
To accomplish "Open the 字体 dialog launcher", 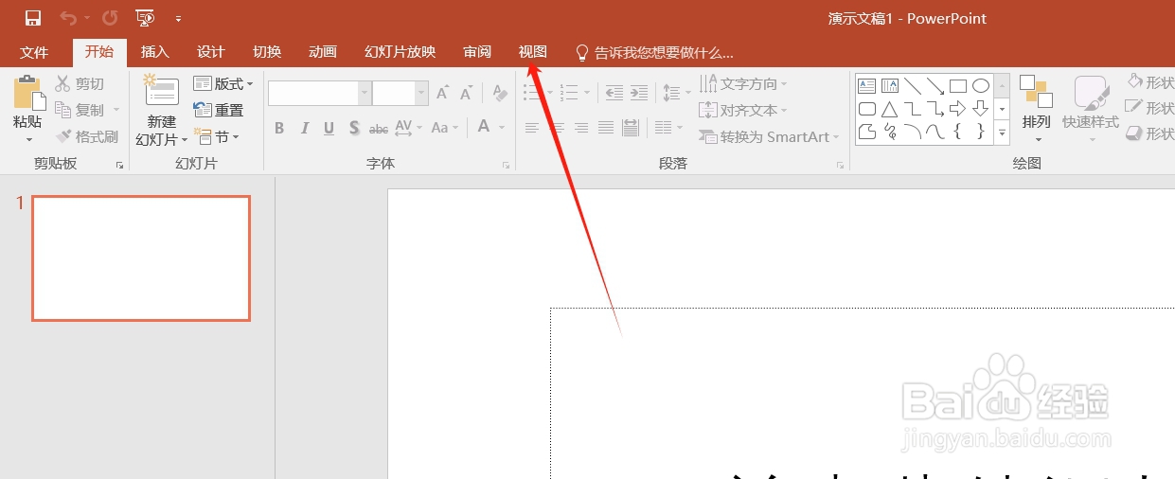I will click(x=507, y=165).
